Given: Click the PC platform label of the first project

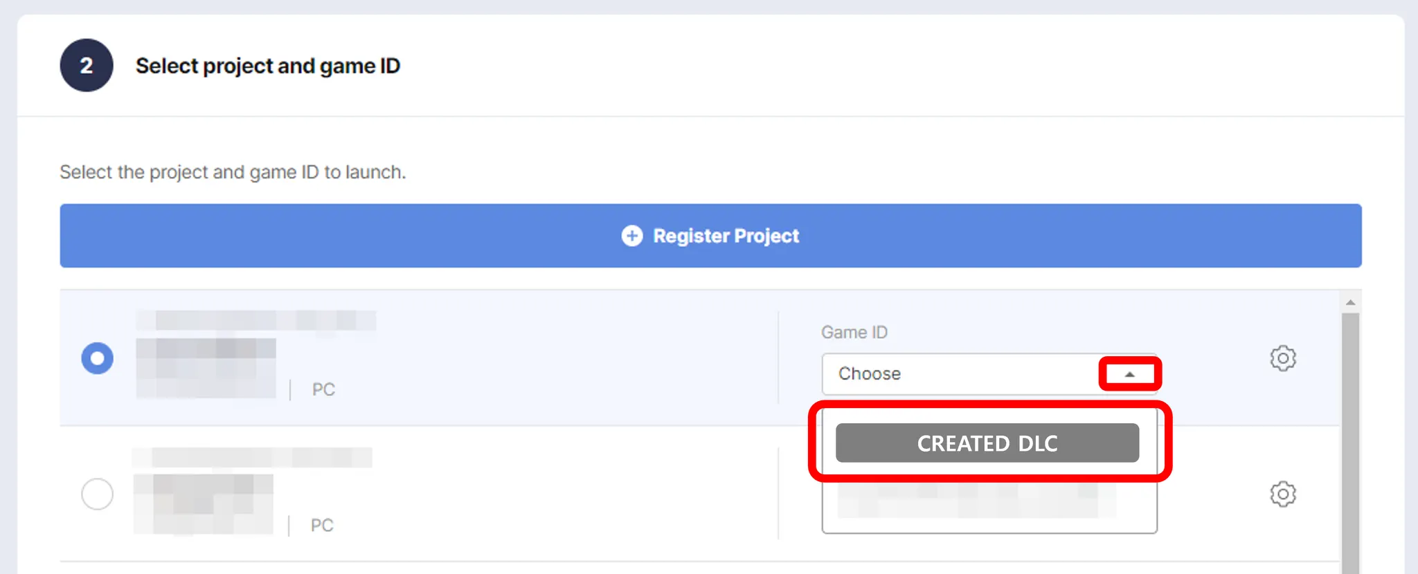Looking at the screenshot, I should pyautogui.click(x=323, y=389).
